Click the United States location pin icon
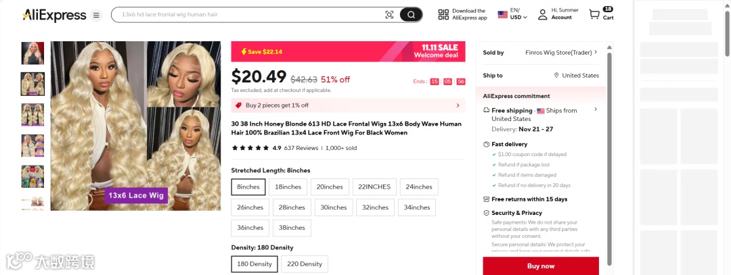Image resolution: width=731 pixels, height=275 pixels. [x=556, y=76]
